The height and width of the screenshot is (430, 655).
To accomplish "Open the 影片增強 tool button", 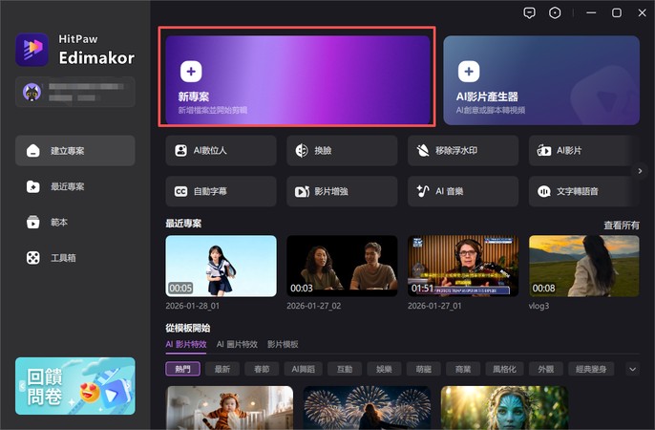I will coord(342,191).
